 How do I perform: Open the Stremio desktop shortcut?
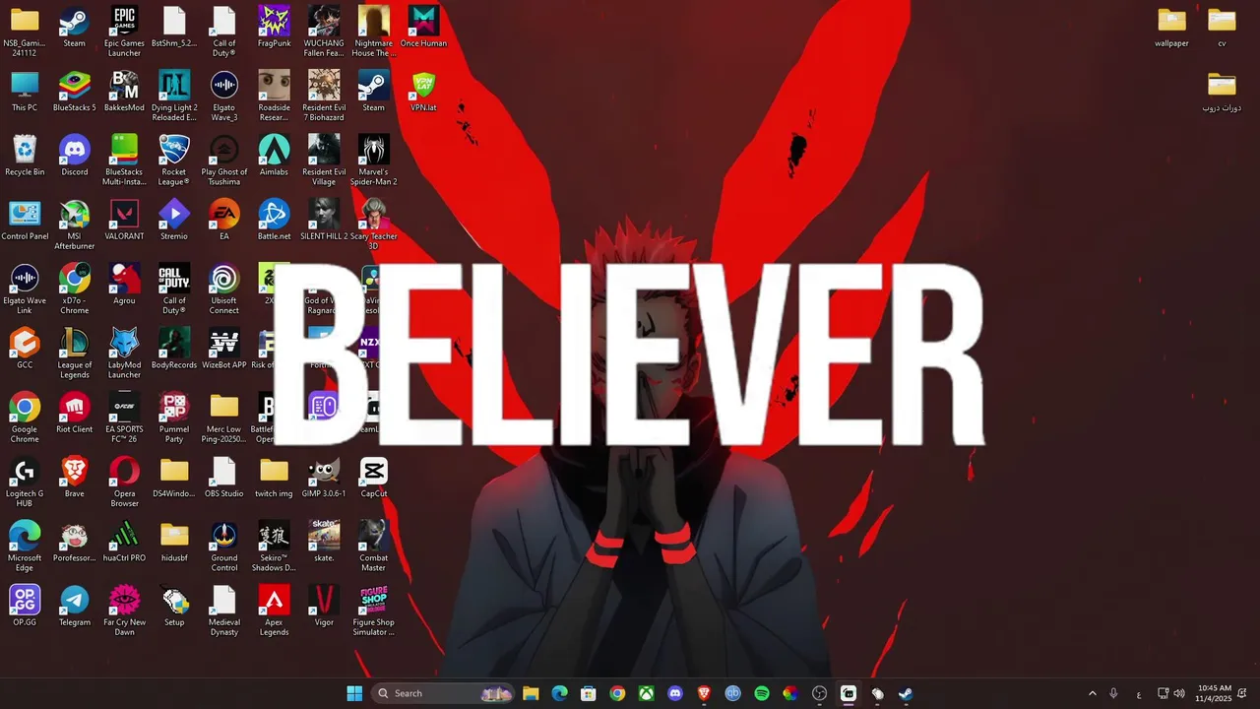(174, 220)
